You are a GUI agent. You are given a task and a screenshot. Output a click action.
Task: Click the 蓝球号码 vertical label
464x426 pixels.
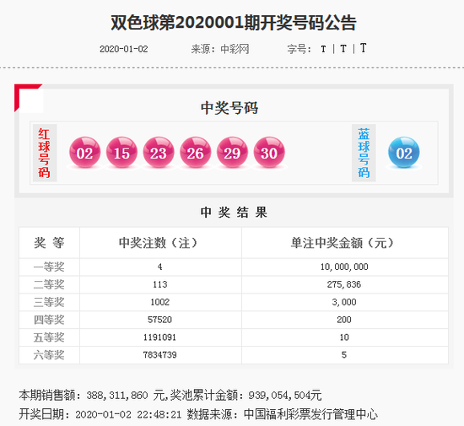(x=364, y=153)
